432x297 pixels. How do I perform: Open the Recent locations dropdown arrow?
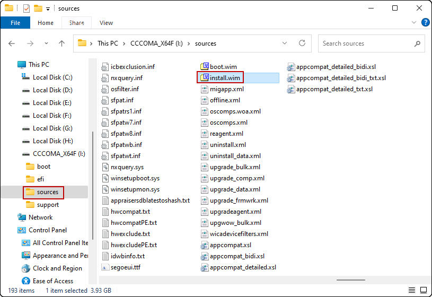pyautogui.click(x=46, y=43)
